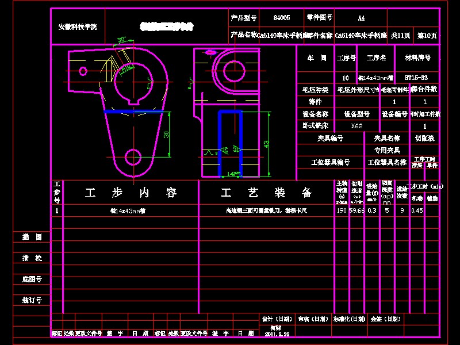Click the 共11页 total pages cell
The height and width of the screenshot is (345, 460).
[400, 36]
